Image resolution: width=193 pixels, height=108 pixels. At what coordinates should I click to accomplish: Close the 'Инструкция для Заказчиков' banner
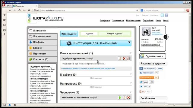coord(129,42)
